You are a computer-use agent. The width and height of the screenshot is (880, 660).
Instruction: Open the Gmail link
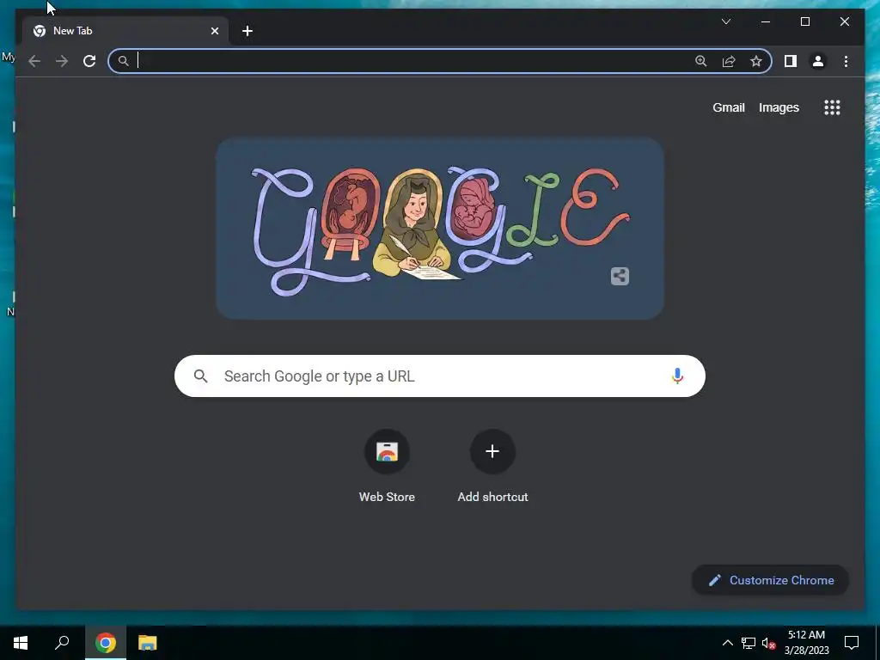coord(729,107)
